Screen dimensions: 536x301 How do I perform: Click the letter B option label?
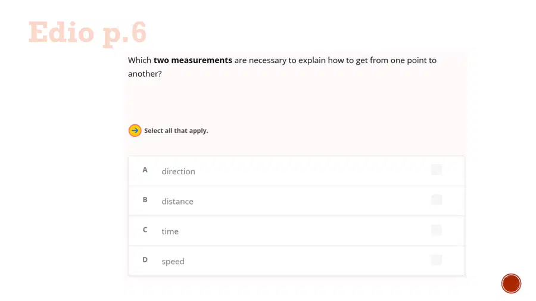pyautogui.click(x=145, y=200)
